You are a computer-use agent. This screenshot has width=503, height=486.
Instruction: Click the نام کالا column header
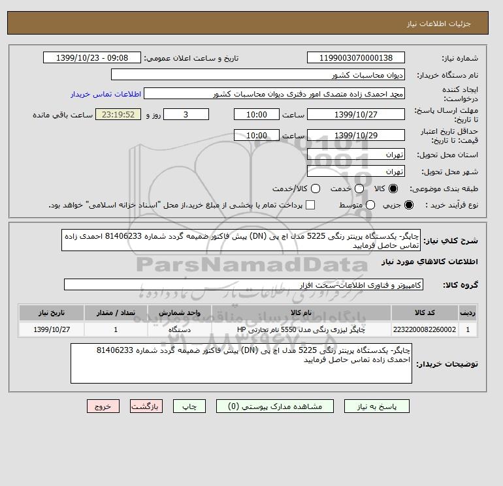click(x=301, y=312)
